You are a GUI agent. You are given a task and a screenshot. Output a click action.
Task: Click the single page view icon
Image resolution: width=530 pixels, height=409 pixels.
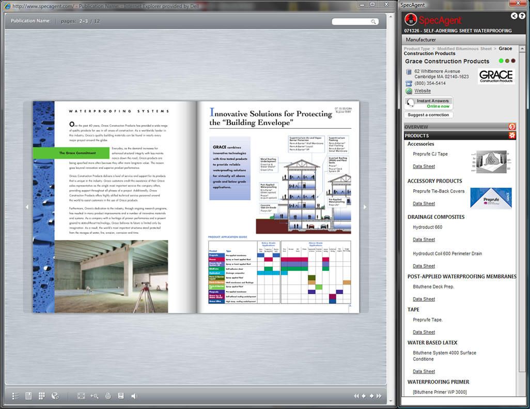(x=29, y=396)
